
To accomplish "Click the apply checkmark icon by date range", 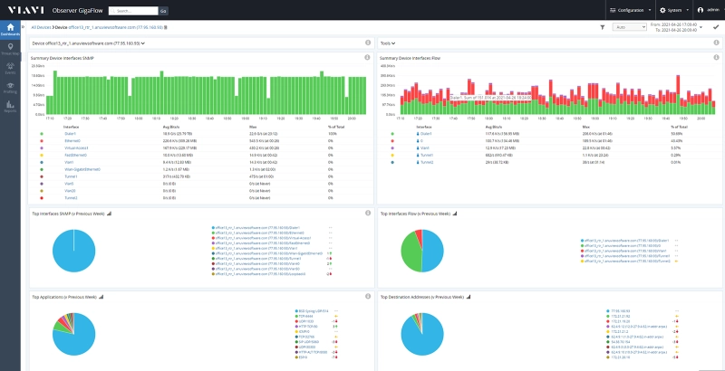I will coord(715,27).
